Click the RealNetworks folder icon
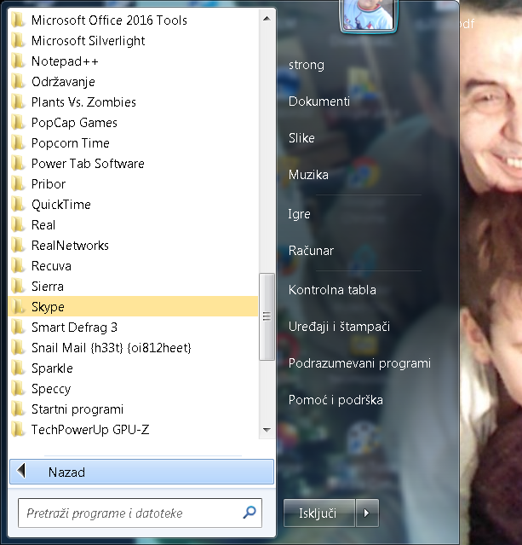The image size is (522, 545). tap(17, 246)
